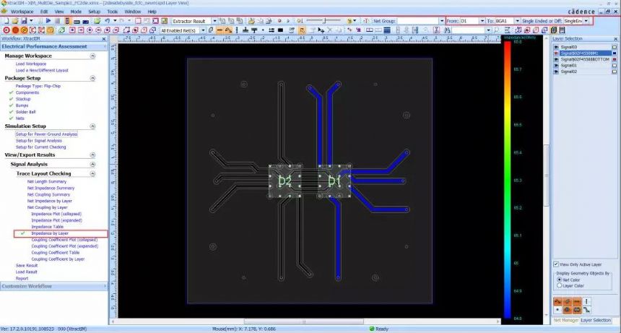Select Layer Color radio button
The height and width of the screenshot is (333, 621).
click(x=559, y=285)
